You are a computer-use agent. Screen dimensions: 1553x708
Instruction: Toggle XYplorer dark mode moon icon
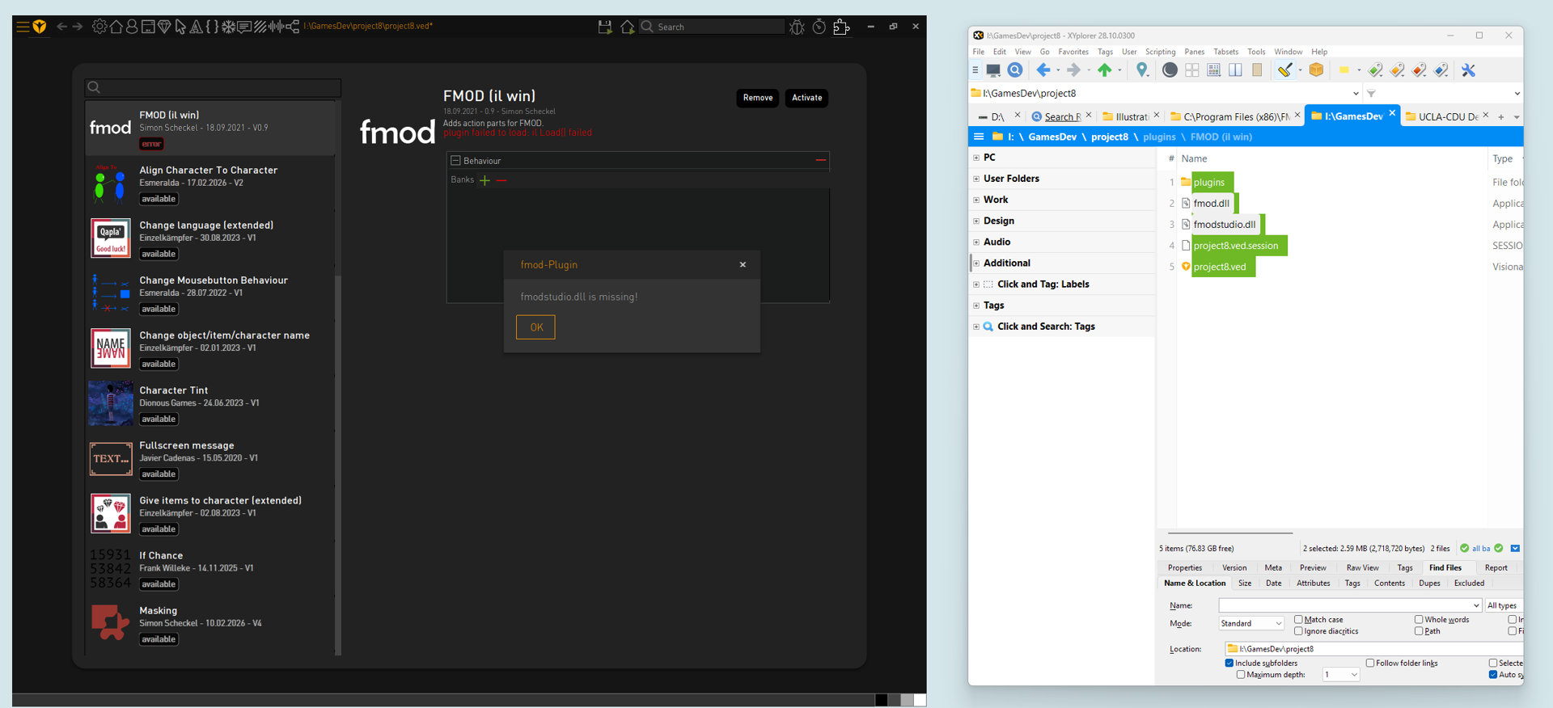1170,70
